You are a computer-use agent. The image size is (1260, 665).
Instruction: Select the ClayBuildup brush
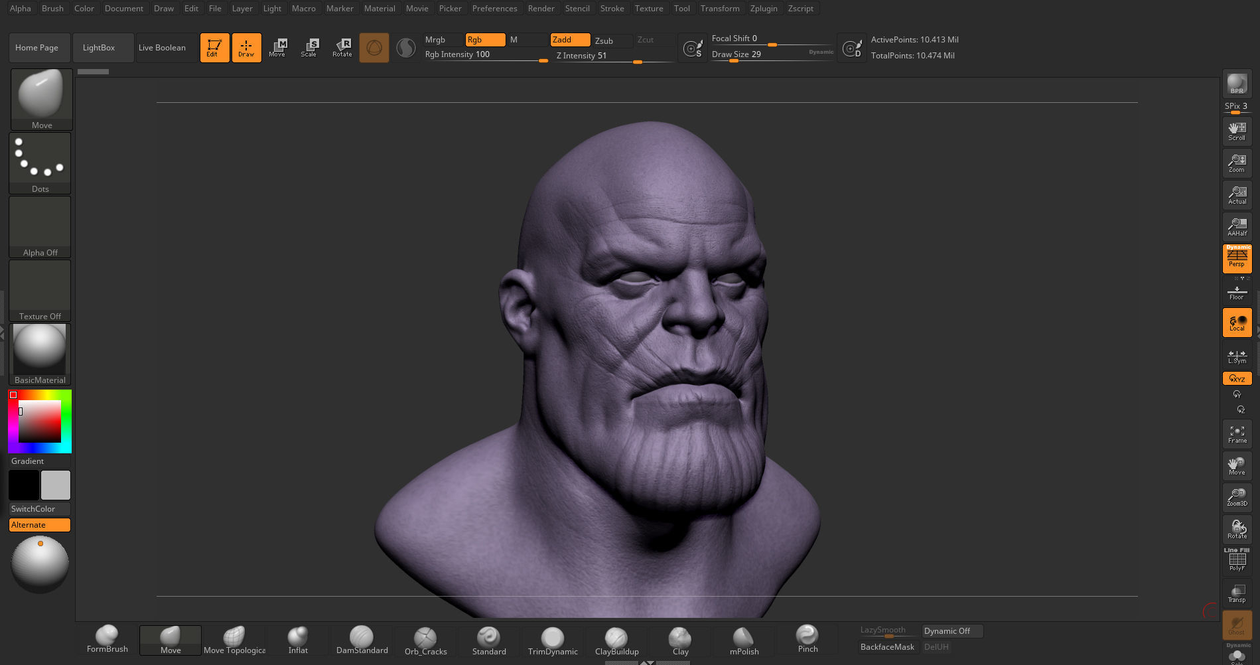point(616,640)
